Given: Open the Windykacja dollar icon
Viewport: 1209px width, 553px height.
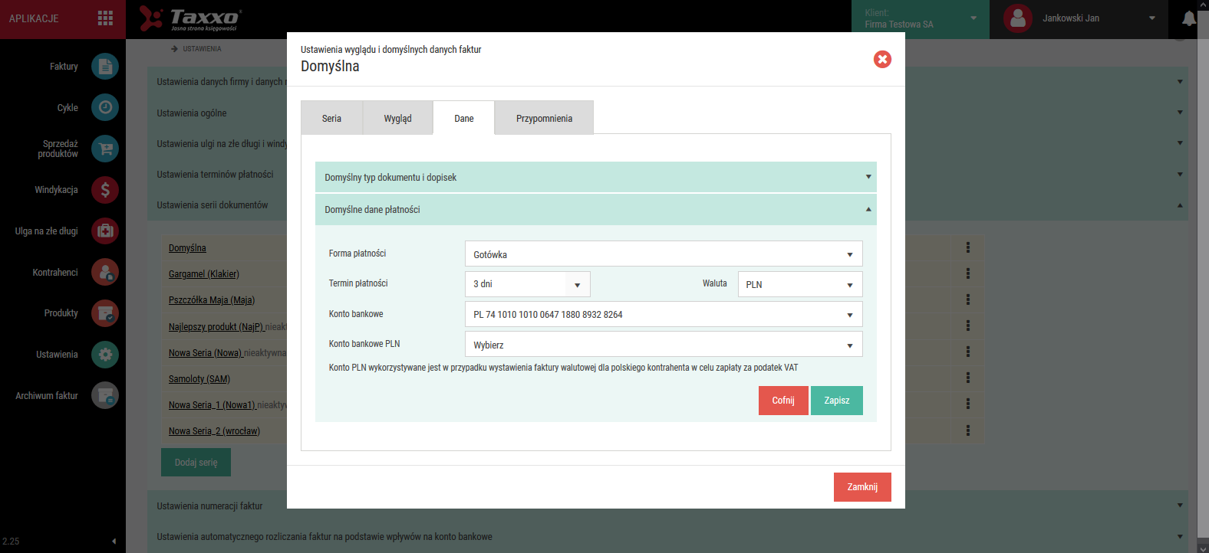Looking at the screenshot, I should tap(105, 190).
